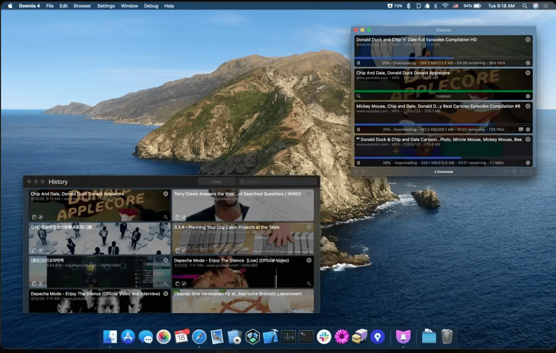Open the Help menu
Screen dimensions: 556x353
click(x=169, y=6)
